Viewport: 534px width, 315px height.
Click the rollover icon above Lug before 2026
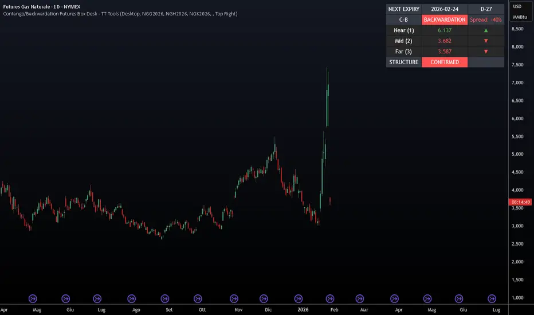pos(97,298)
